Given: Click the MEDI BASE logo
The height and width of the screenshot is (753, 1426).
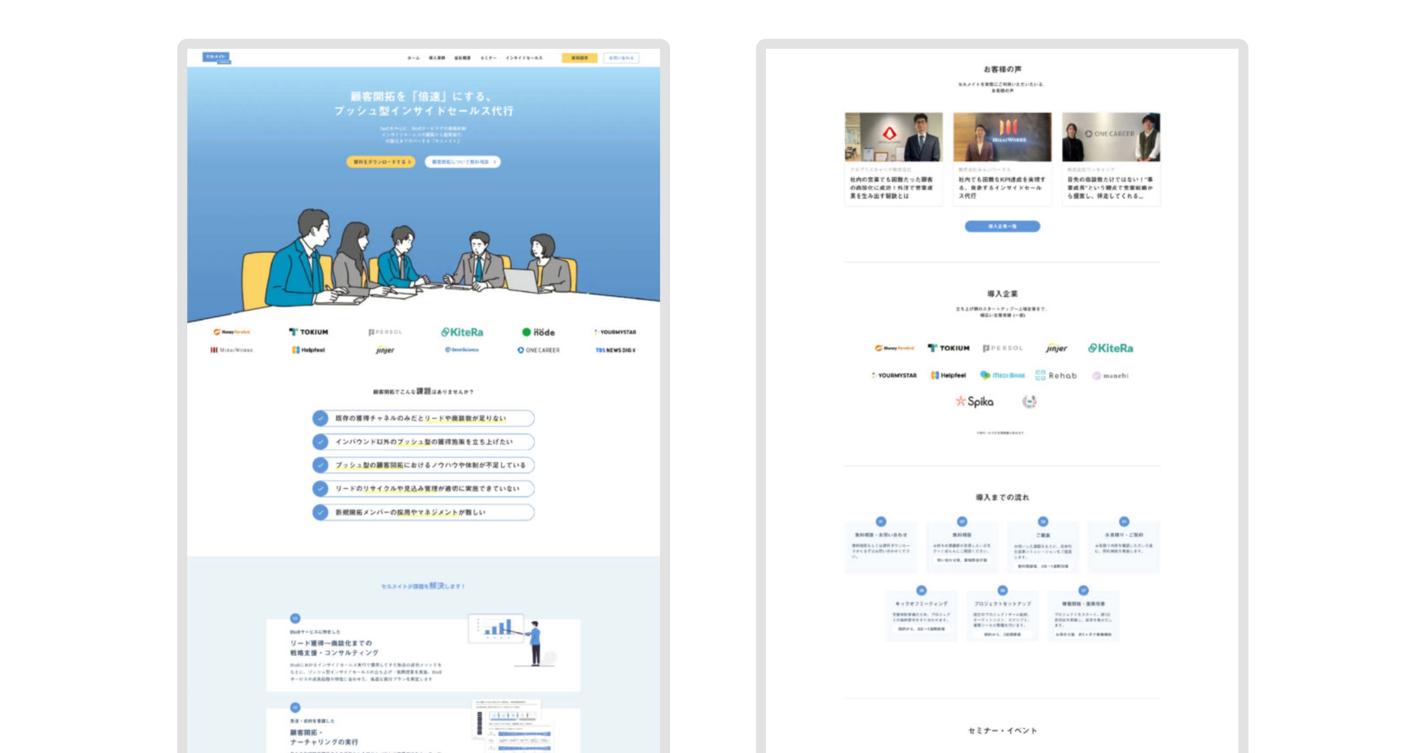Looking at the screenshot, I should (1002, 376).
